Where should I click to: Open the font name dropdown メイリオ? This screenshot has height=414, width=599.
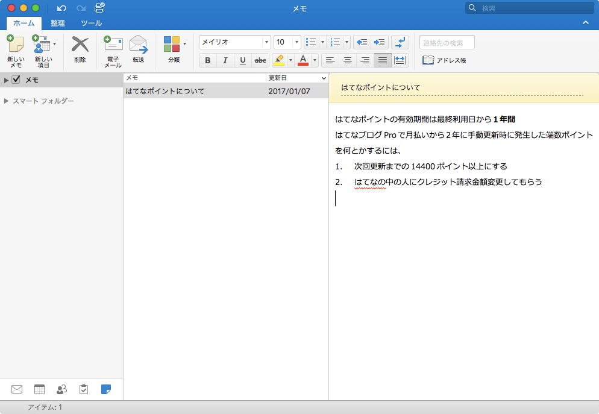266,42
